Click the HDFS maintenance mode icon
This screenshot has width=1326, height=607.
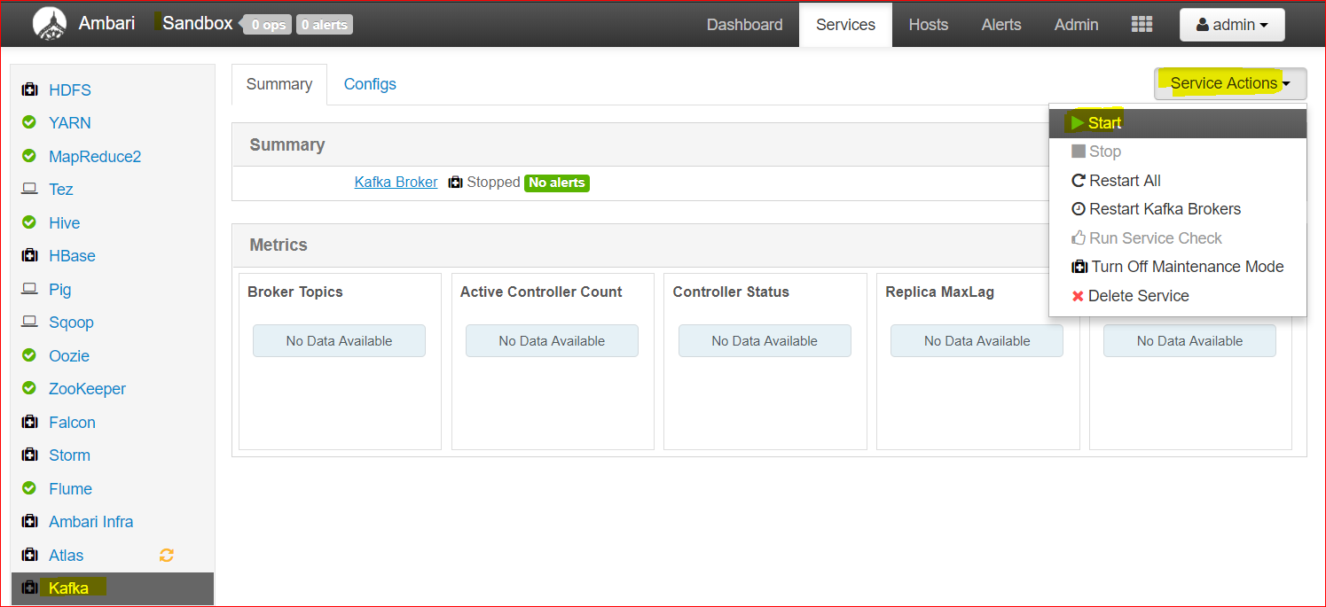(29, 90)
